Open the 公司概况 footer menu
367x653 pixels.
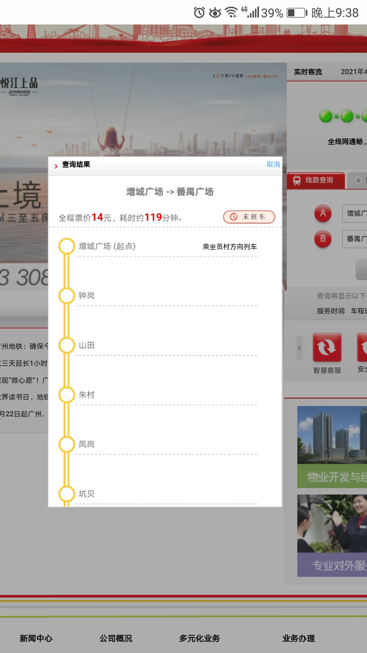point(116,638)
